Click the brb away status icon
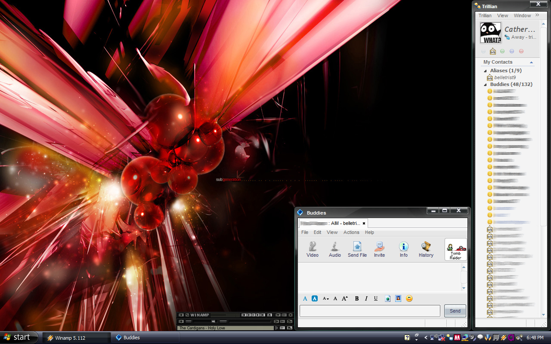This screenshot has width=551, height=344. (x=492, y=51)
